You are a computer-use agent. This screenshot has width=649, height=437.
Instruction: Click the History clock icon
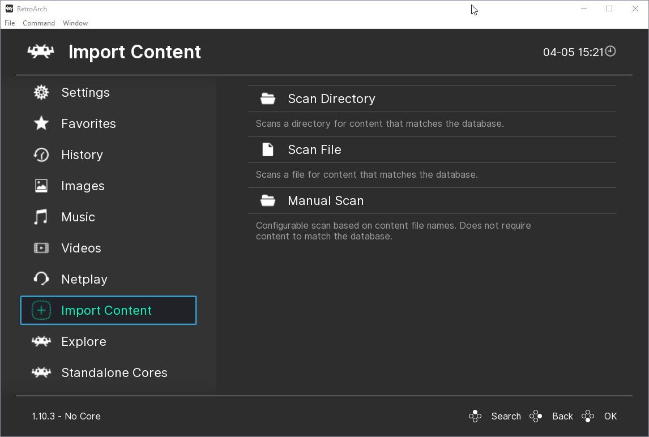(x=41, y=155)
